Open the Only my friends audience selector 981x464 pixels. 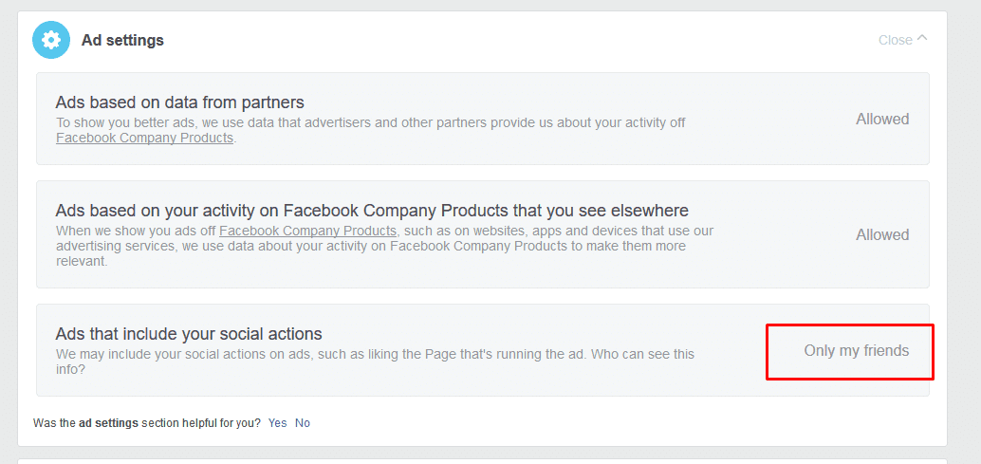coord(856,351)
